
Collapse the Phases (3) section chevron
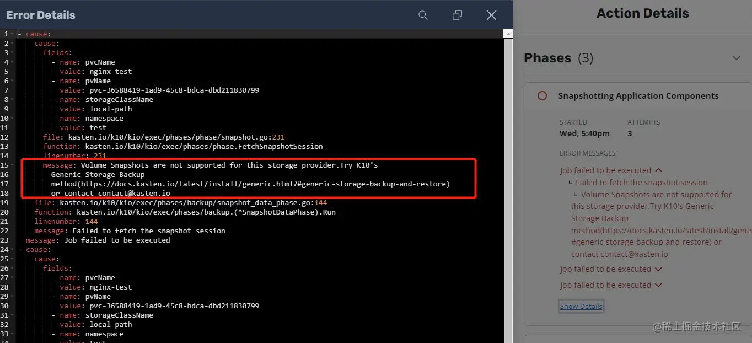point(736,58)
